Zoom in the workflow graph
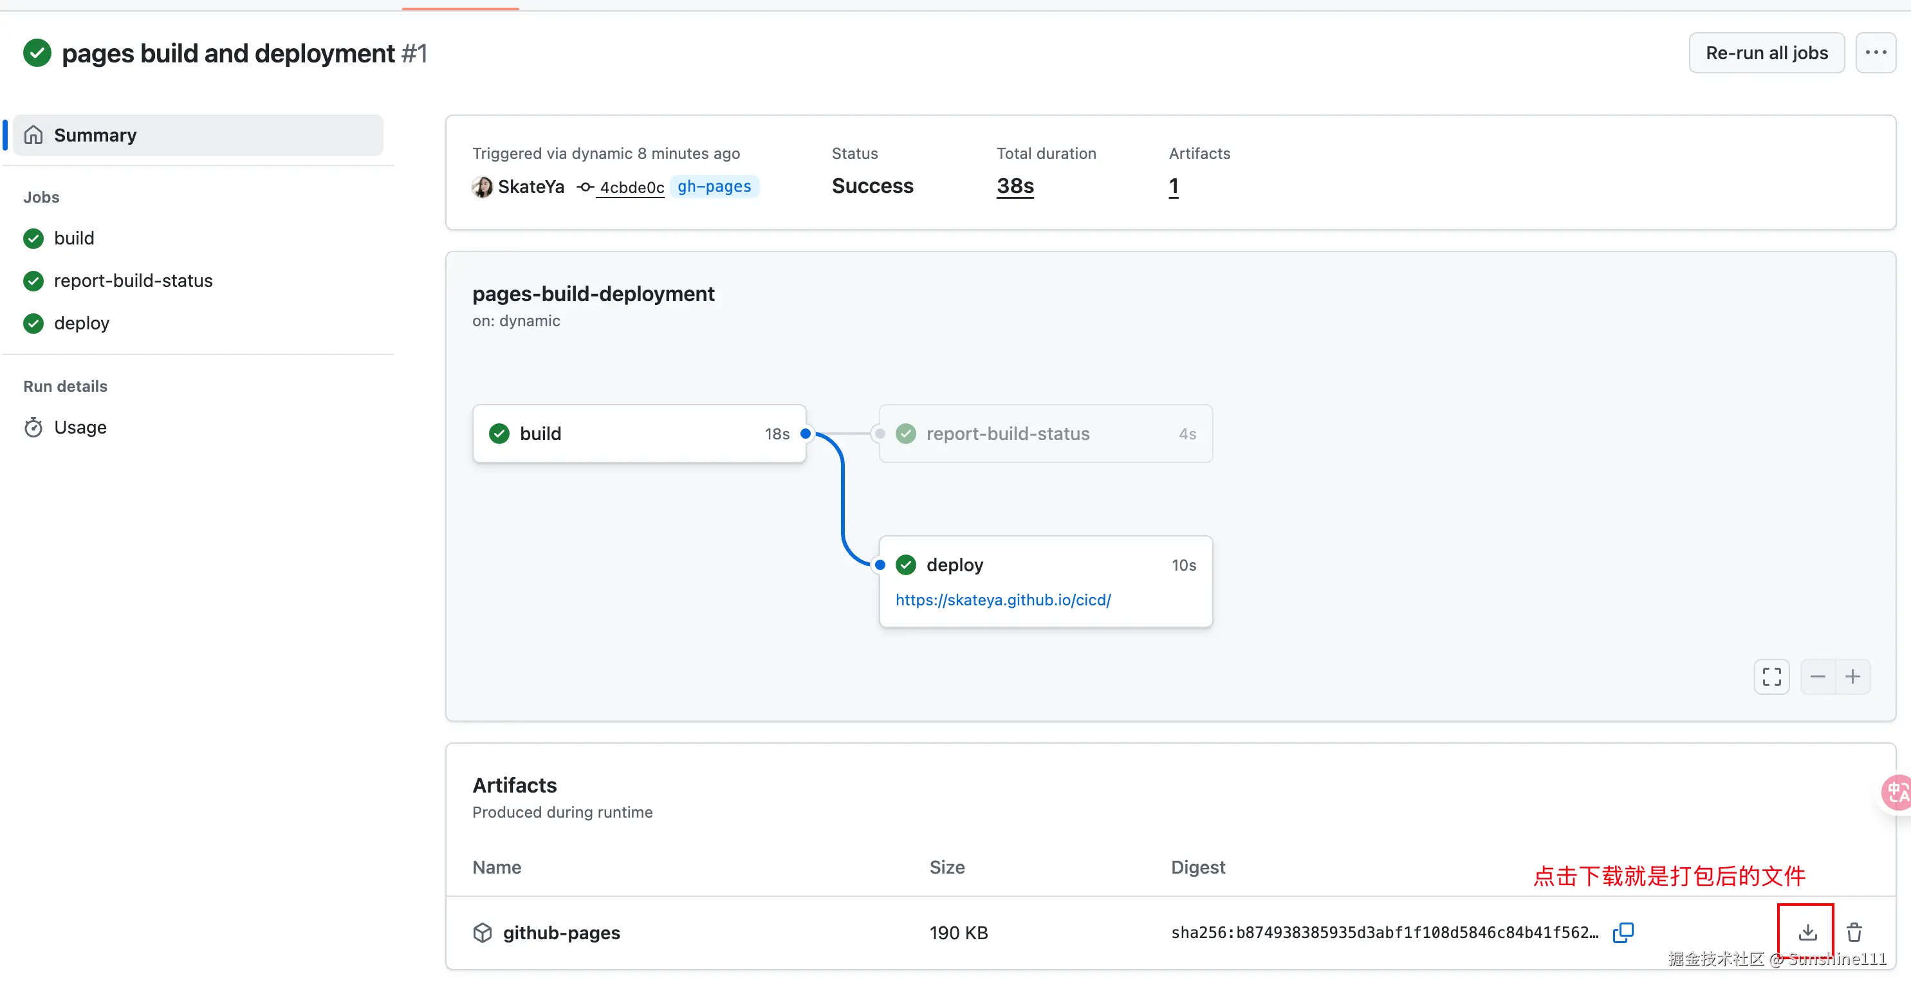 (1852, 676)
